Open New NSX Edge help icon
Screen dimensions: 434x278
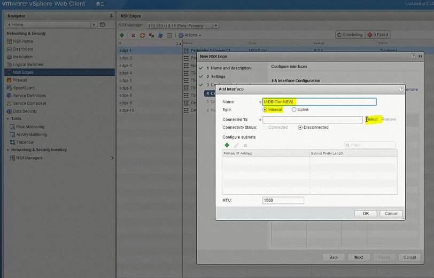413,55
